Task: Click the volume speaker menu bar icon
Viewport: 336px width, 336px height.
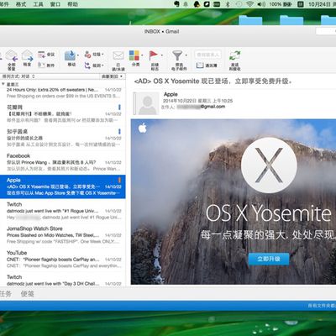Action: [261, 4]
